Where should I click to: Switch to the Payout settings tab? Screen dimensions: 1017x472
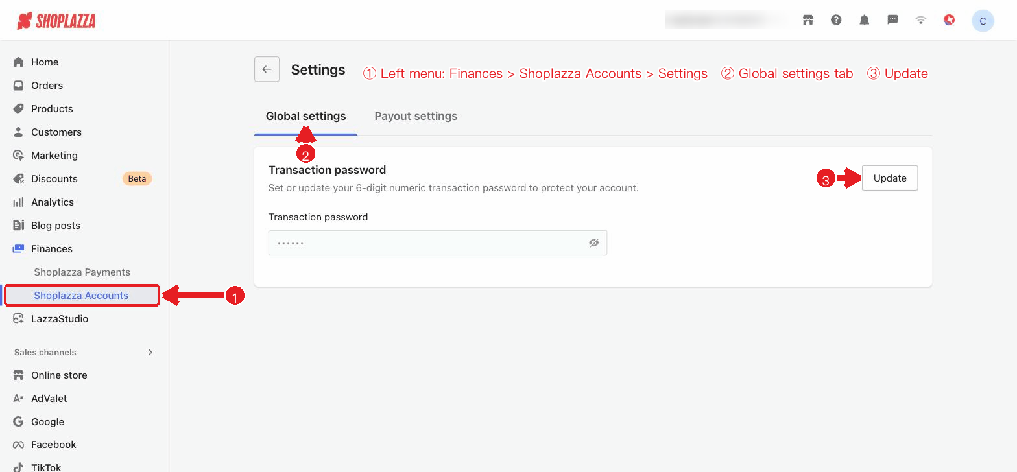416,116
